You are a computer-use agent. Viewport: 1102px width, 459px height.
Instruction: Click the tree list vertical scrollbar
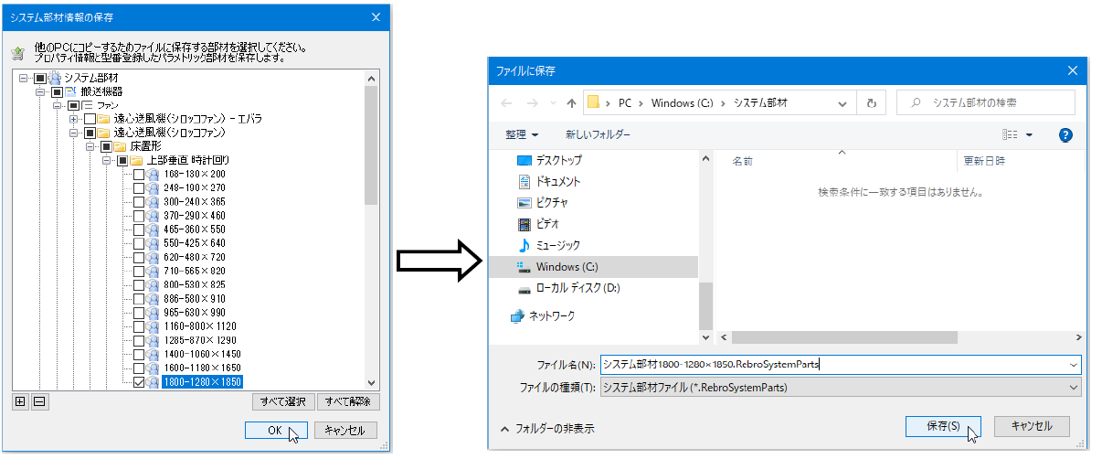[x=371, y=146]
